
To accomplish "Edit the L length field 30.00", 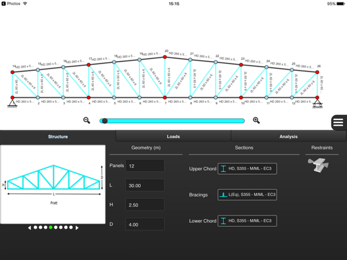I will 145,185.
